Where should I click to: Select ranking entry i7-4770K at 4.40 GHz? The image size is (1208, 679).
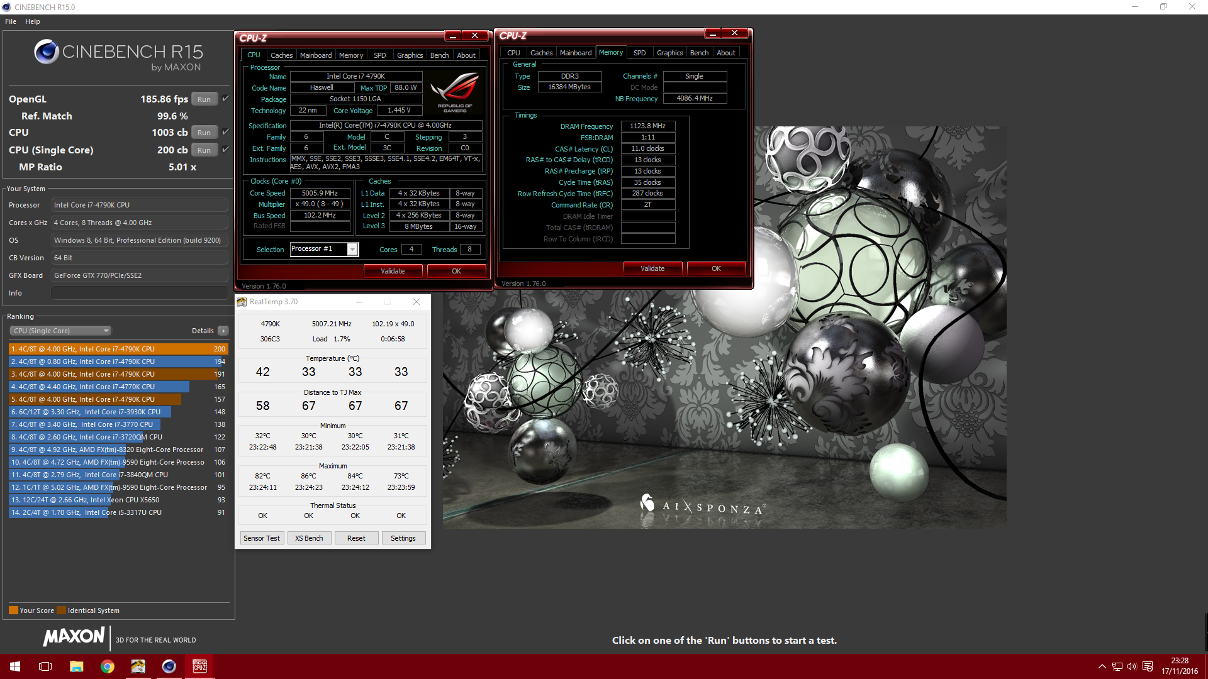(118, 387)
